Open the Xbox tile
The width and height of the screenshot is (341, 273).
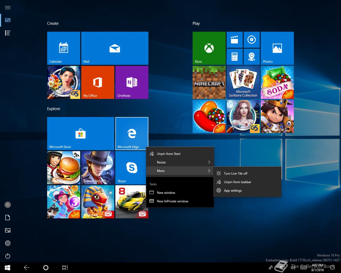click(x=209, y=48)
